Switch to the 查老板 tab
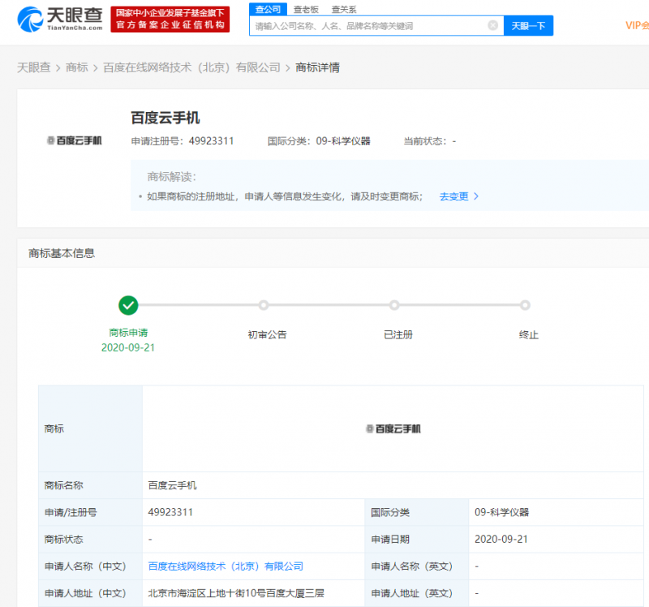Image resolution: width=649 pixels, height=607 pixels. click(307, 10)
